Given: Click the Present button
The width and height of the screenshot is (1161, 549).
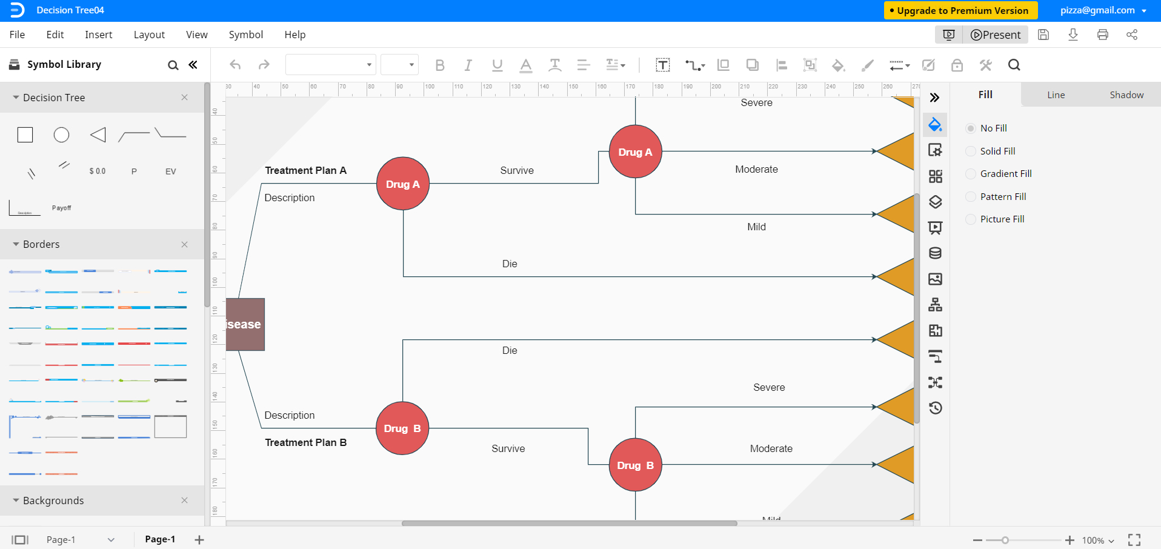Looking at the screenshot, I should coord(995,35).
